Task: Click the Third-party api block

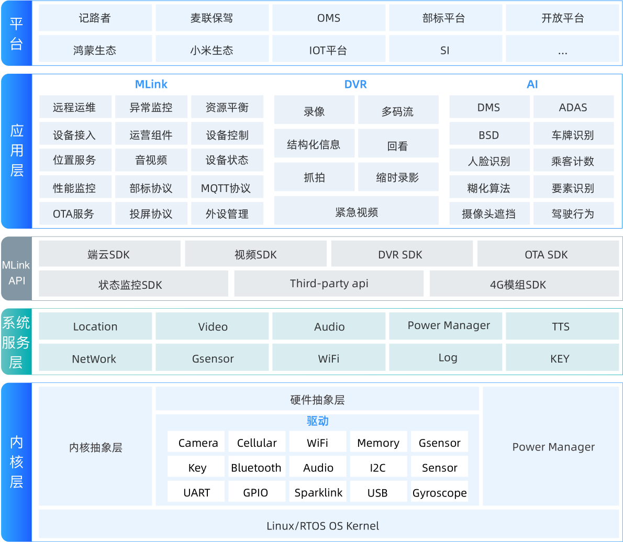Action: point(329,284)
